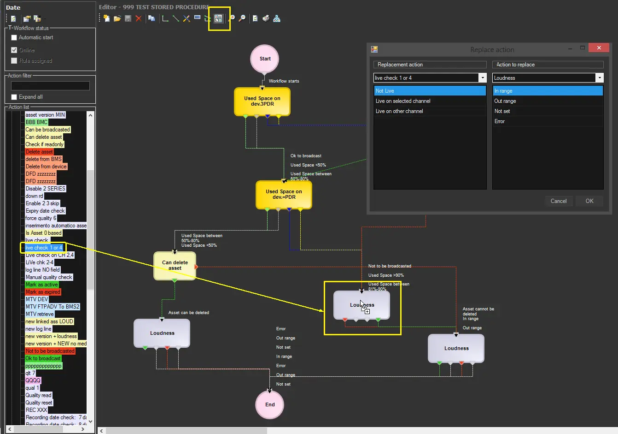This screenshot has height=434, width=618.
Task: Check the Expand all checkbox
Action: point(14,97)
